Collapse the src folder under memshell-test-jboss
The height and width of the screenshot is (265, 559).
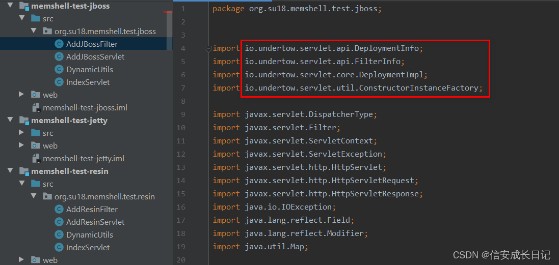pos(22,18)
